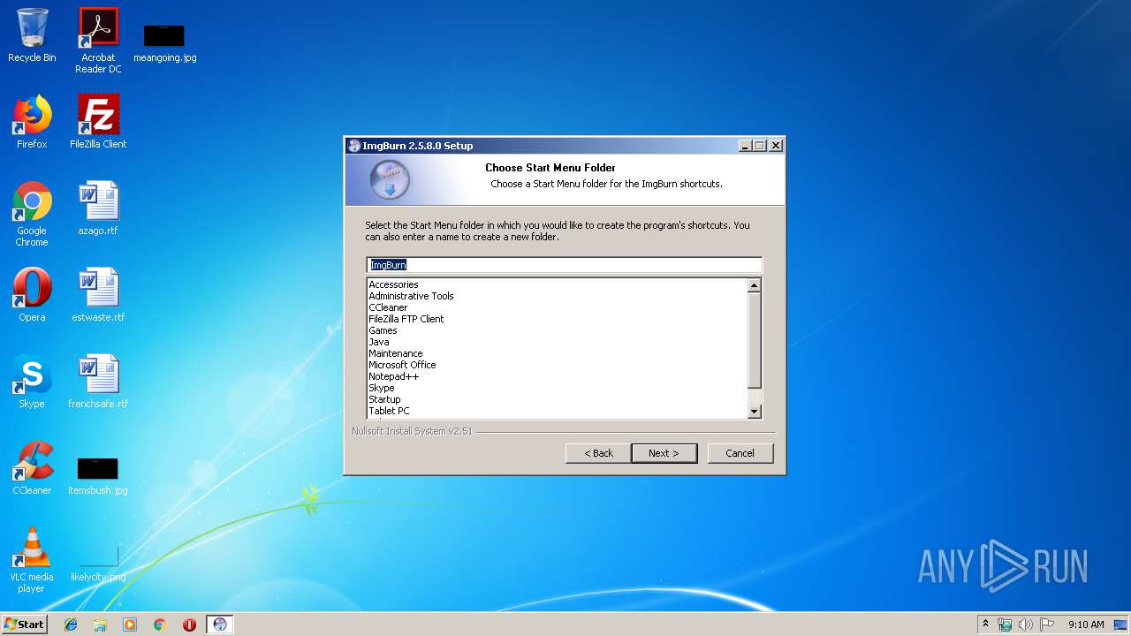Select Microsoft Office folder in list

402,365
